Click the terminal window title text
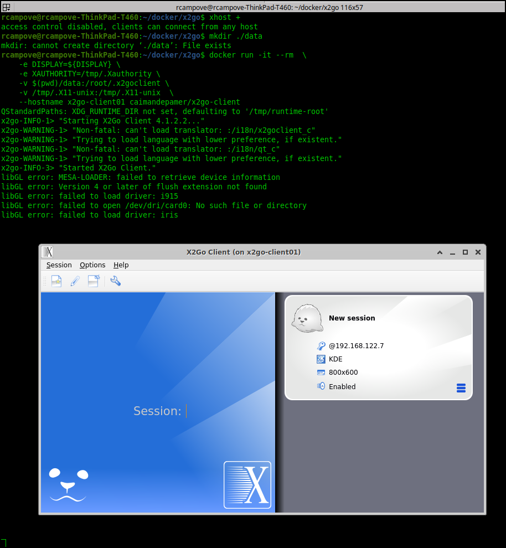This screenshot has height=548, width=506. pos(270,7)
